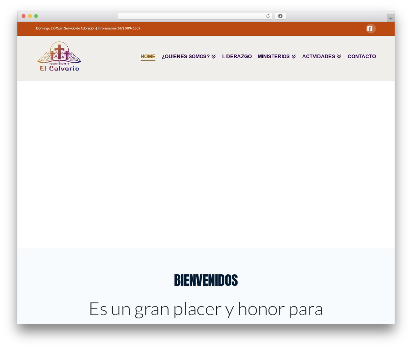Visit the CONTACTO page
Screen dimensions: 412x349
(x=362, y=56)
